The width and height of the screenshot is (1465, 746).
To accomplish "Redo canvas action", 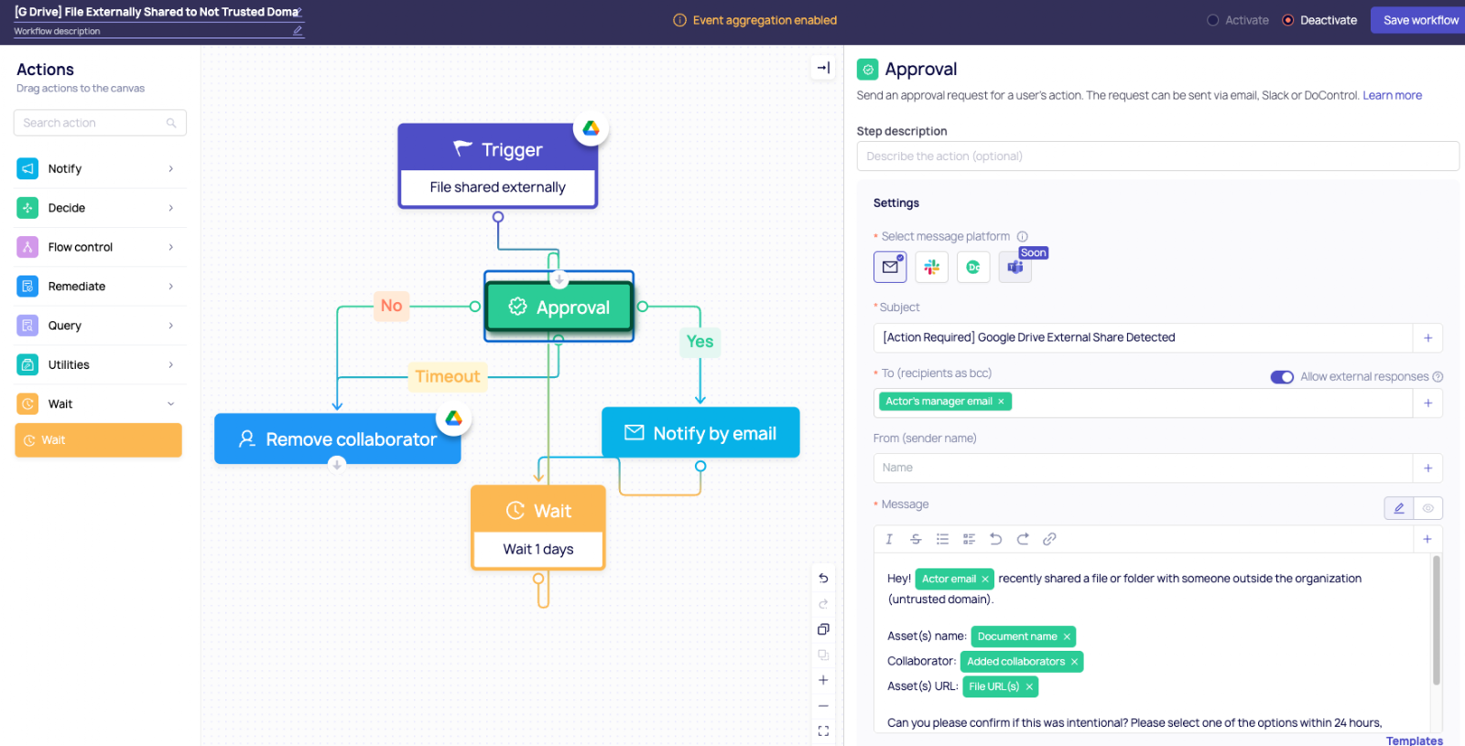I will coord(823,603).
